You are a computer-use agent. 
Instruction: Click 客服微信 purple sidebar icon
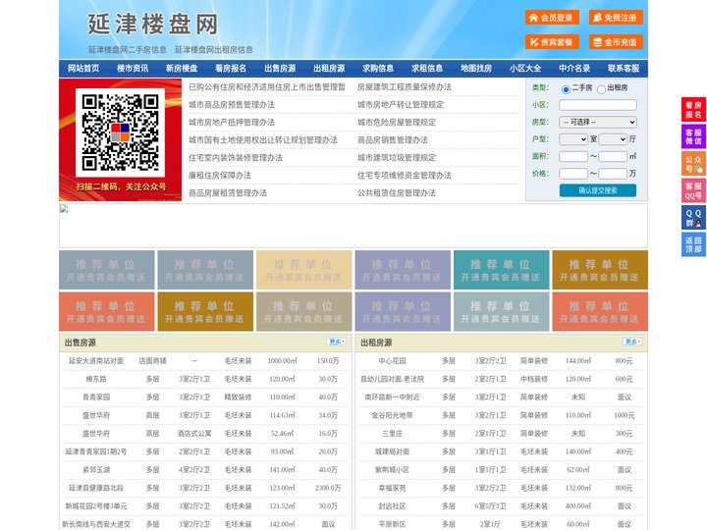[x=693, y=136]
